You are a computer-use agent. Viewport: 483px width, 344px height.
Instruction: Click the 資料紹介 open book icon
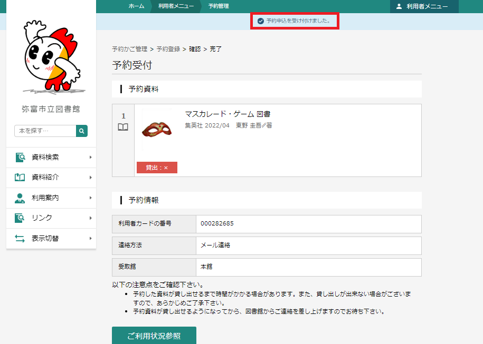(x=20, y=178)
